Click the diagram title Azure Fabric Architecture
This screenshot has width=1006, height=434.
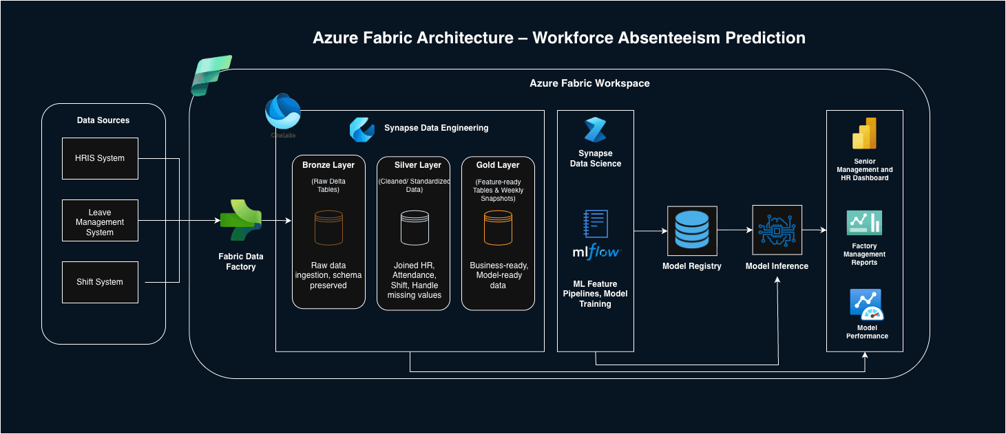(559, 37)
